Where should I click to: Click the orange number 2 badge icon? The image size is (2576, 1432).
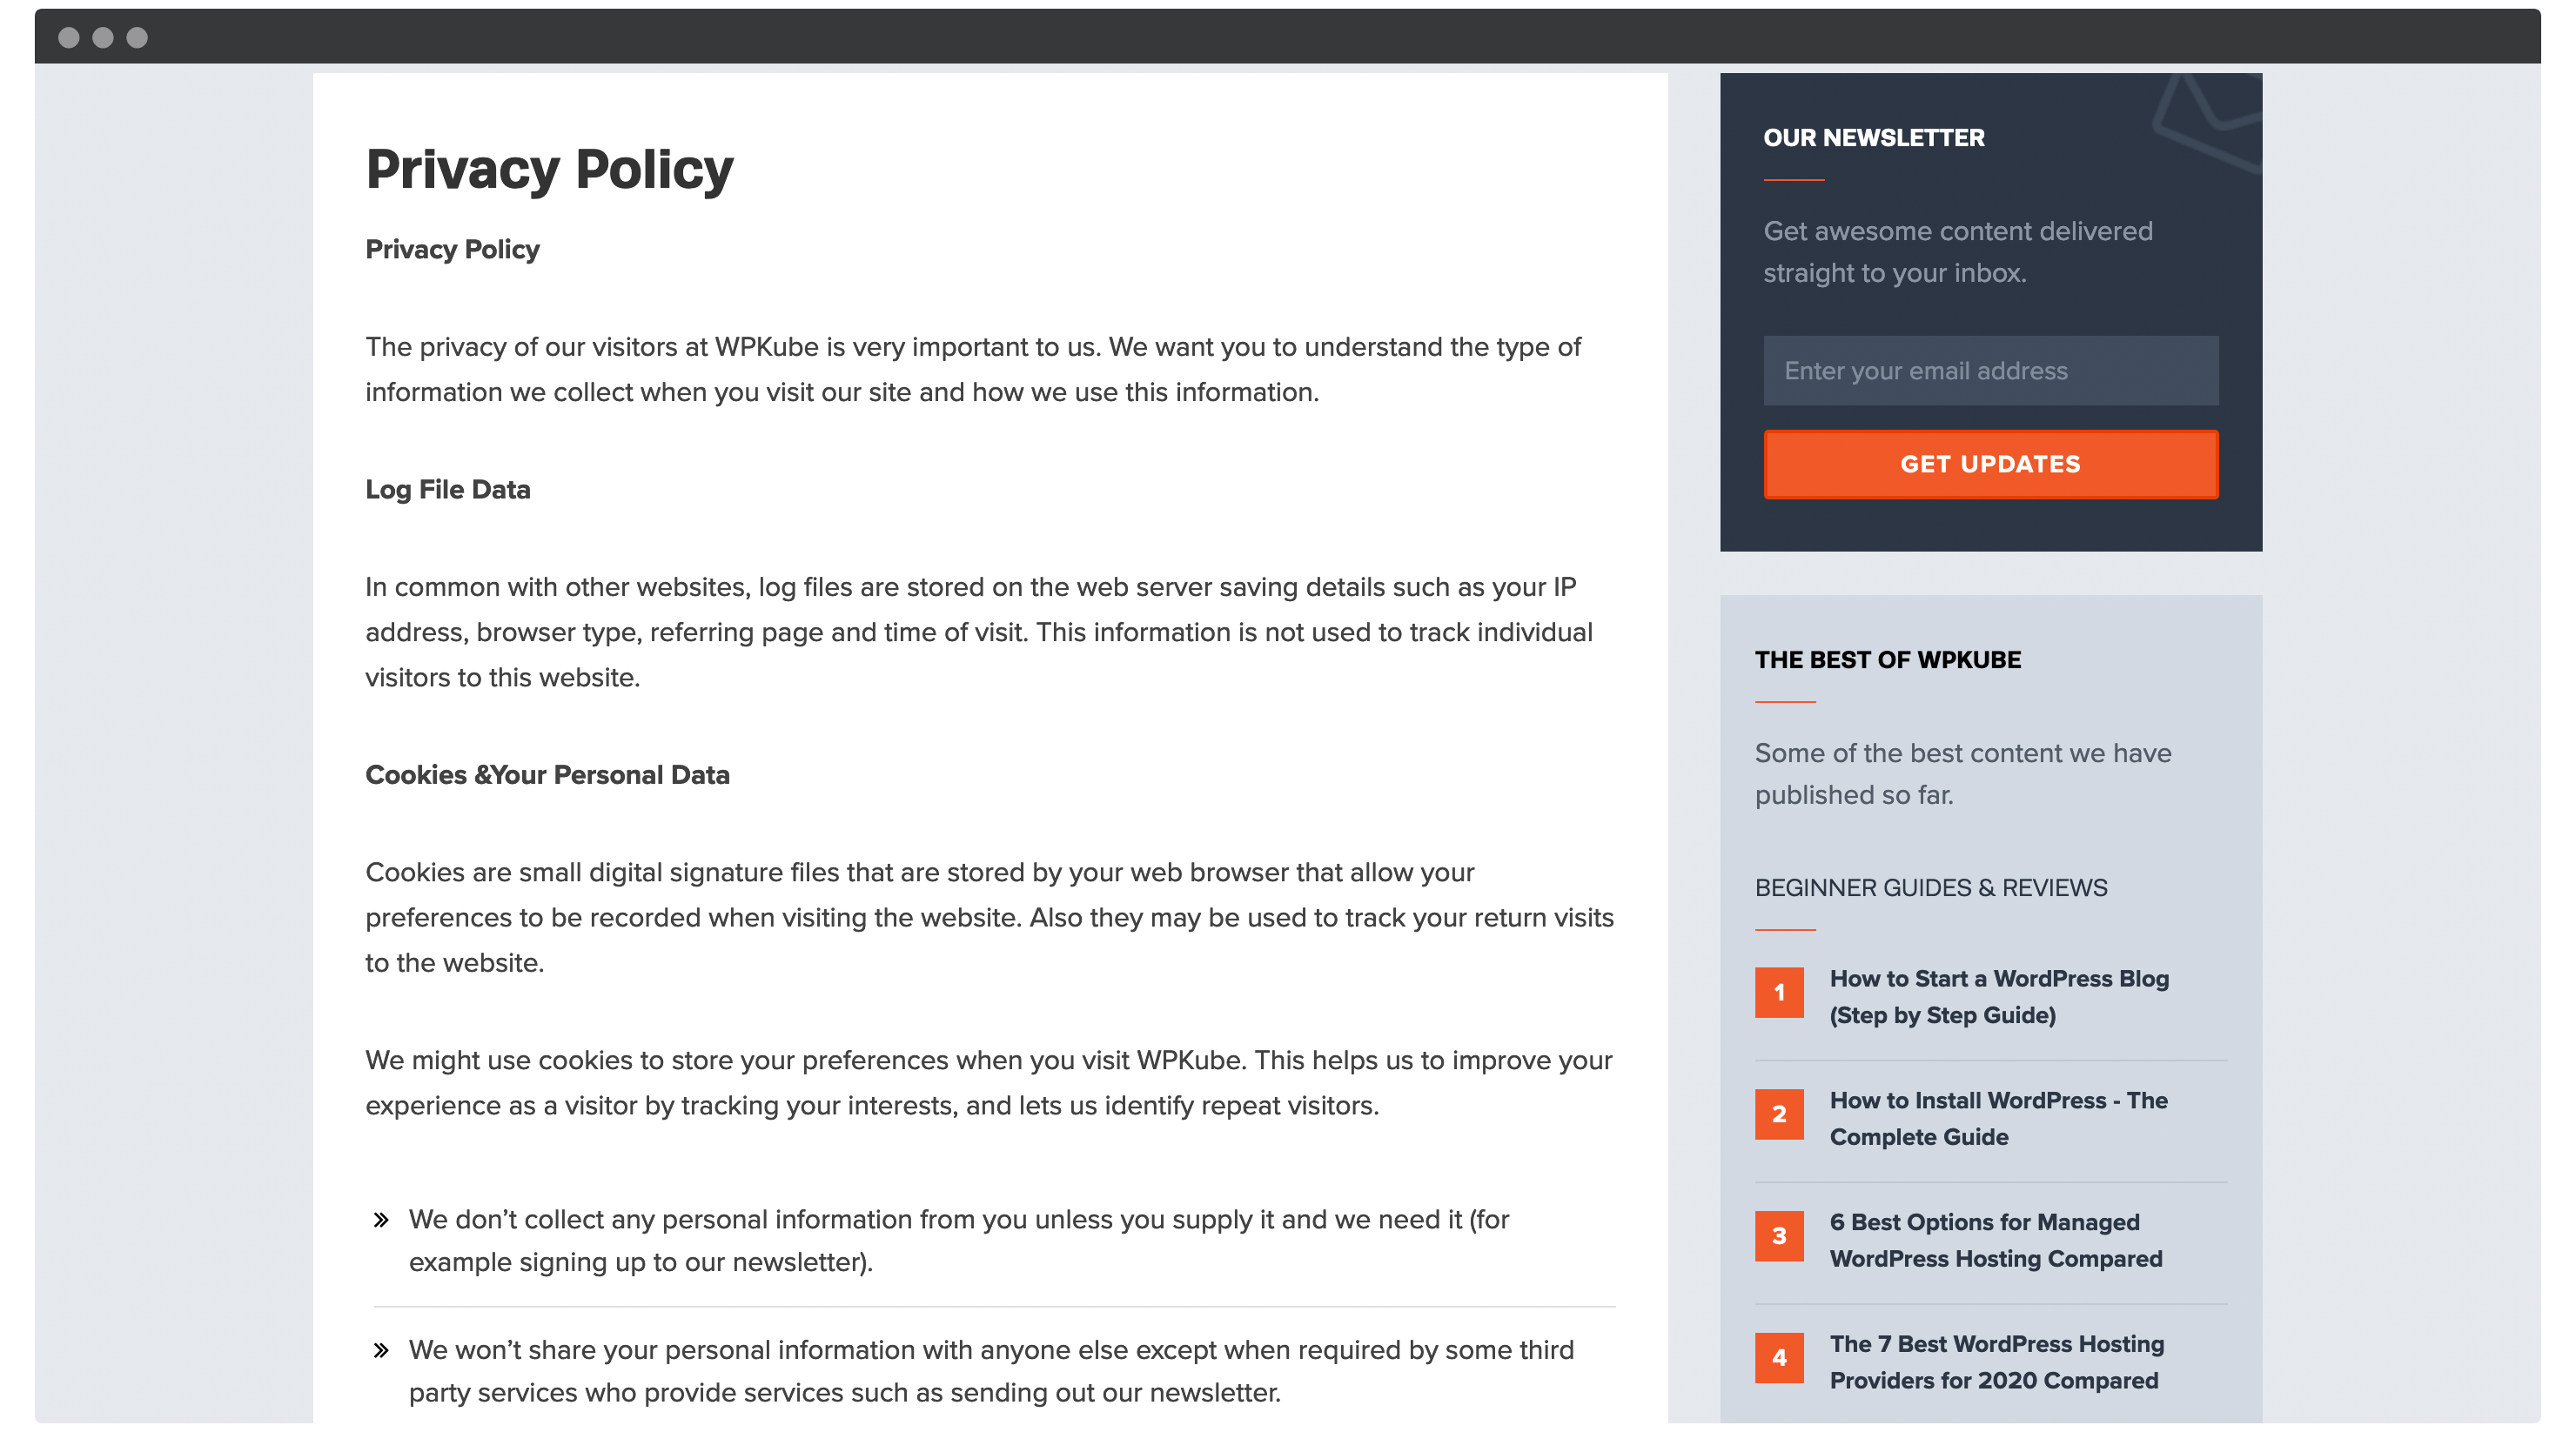[x=1779, y=1114]
